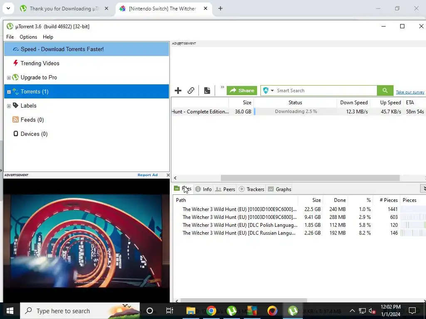Click the green Share button
Viewport: 426px width, 319px height.
242,90
